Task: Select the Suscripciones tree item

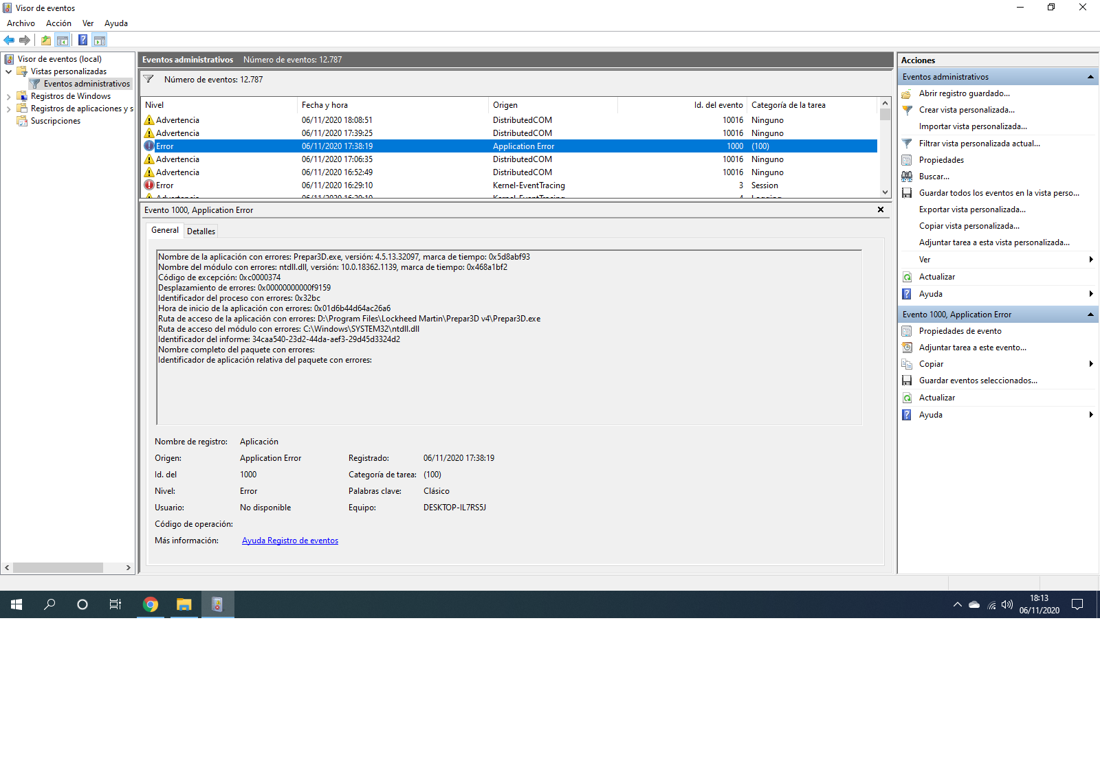Action: [56, 121]
